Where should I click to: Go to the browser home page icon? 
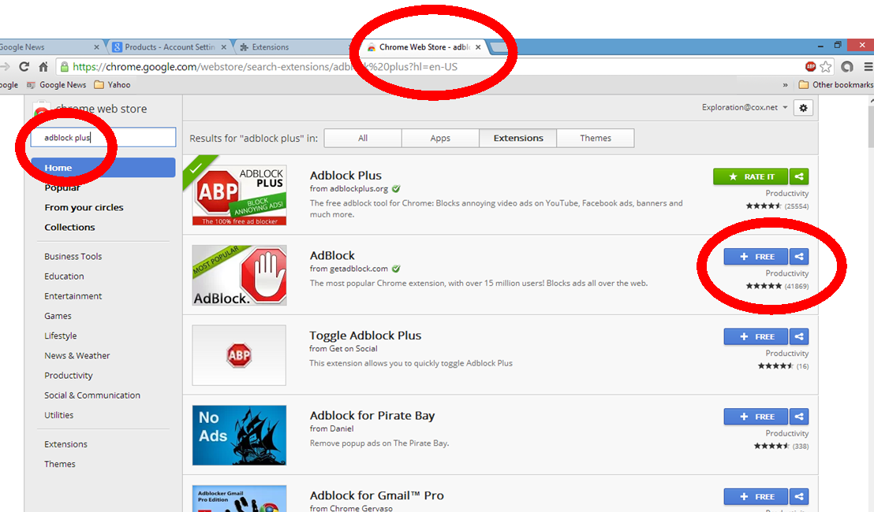43,67
